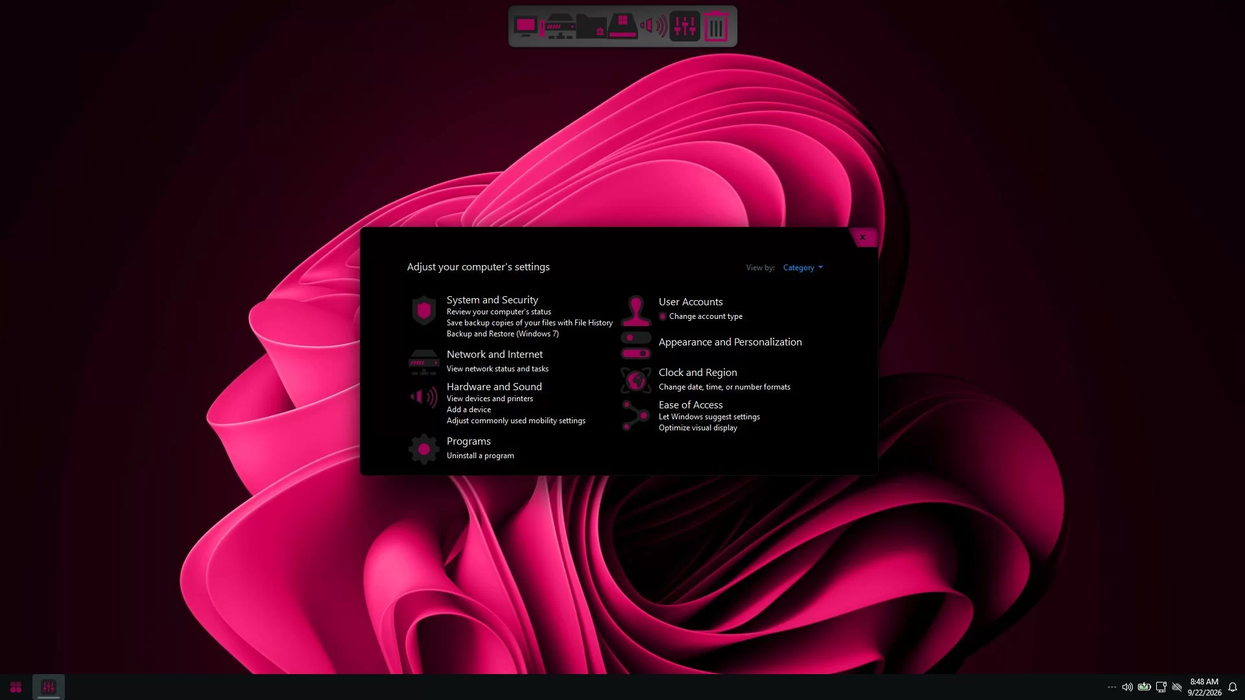Open the notification bell in taskbar
Viewport: 1245px width, 700px height.
tap(1233, 687)
